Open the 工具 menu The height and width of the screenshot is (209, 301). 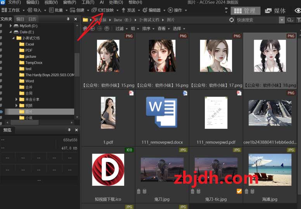click(x=88, y=2)
